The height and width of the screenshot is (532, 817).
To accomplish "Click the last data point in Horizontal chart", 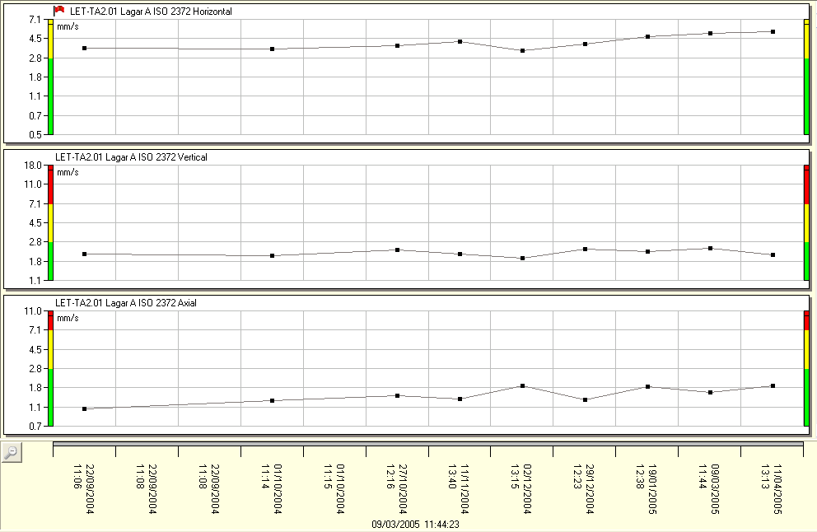I will point(773,32).
